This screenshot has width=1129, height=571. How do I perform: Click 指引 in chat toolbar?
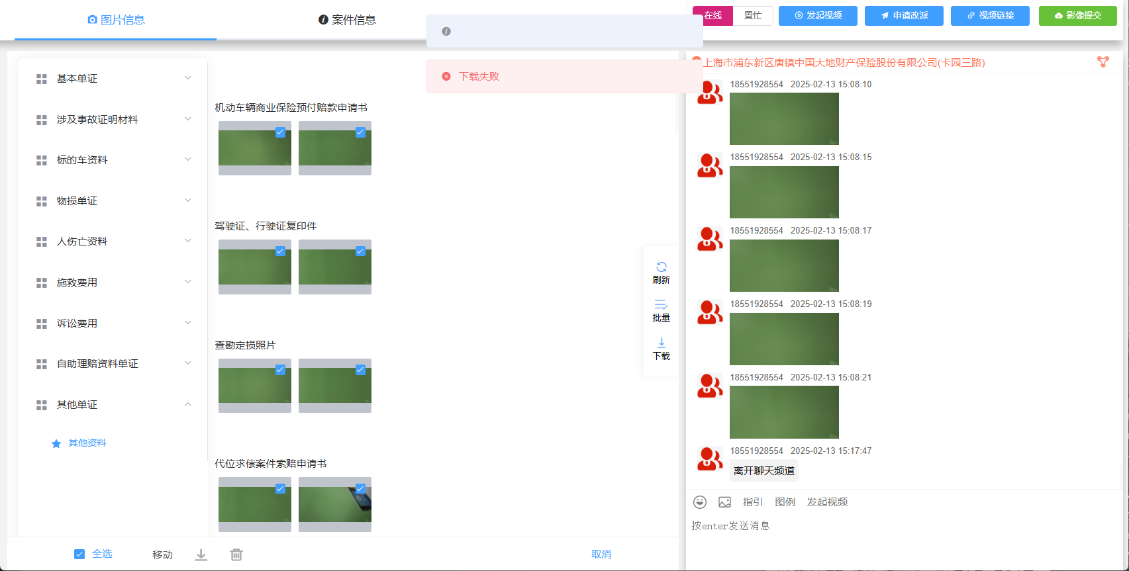click(x=753, y=502)
